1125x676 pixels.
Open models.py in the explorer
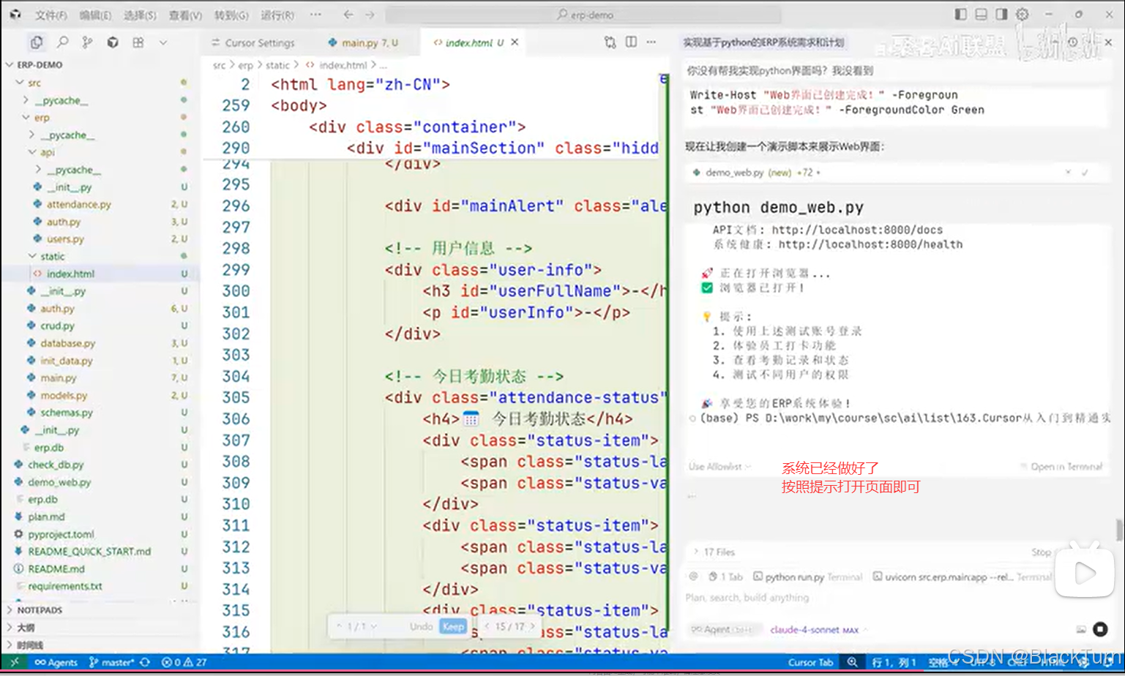[64, 395]
